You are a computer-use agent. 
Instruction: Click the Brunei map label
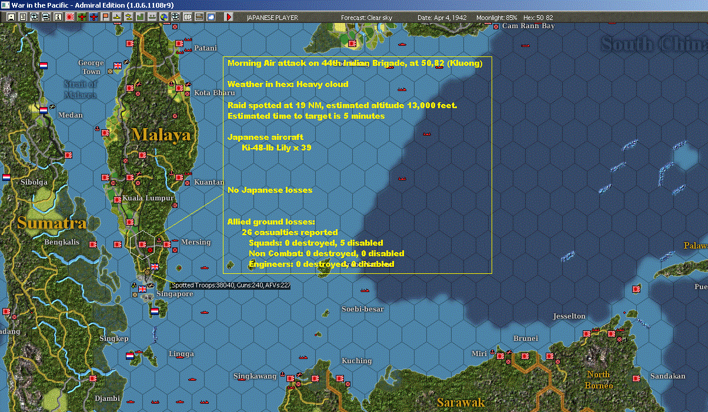tap(526, 338)
